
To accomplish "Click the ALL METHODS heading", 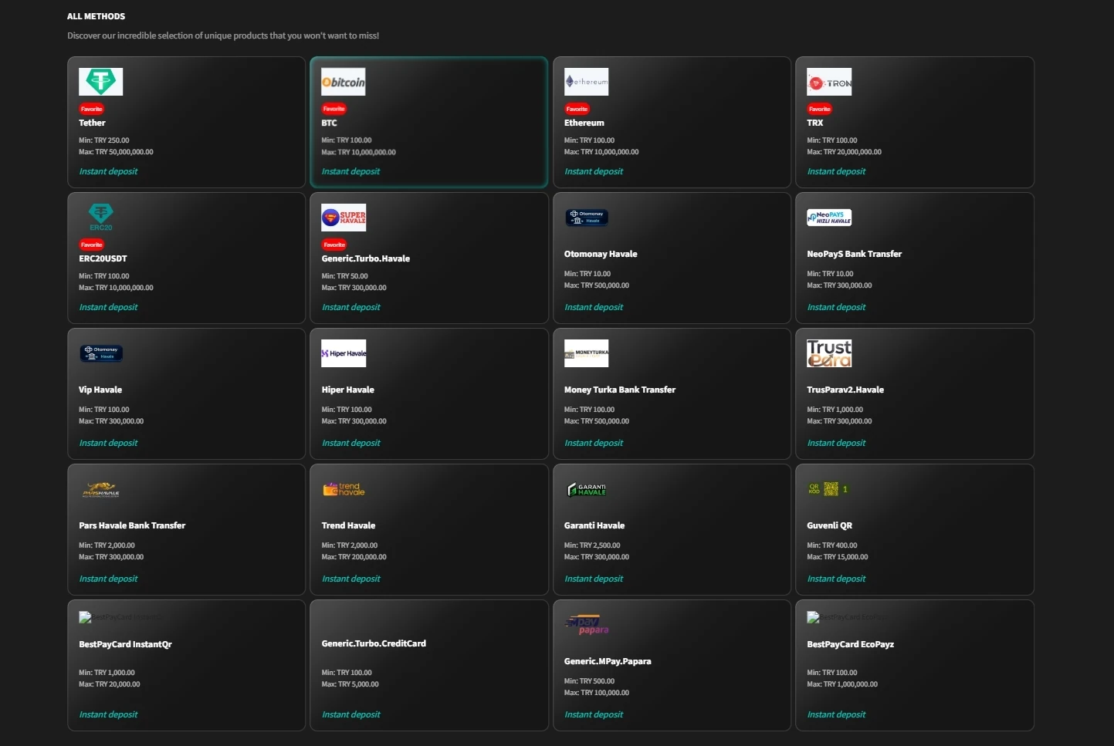I will click(96, 16).
